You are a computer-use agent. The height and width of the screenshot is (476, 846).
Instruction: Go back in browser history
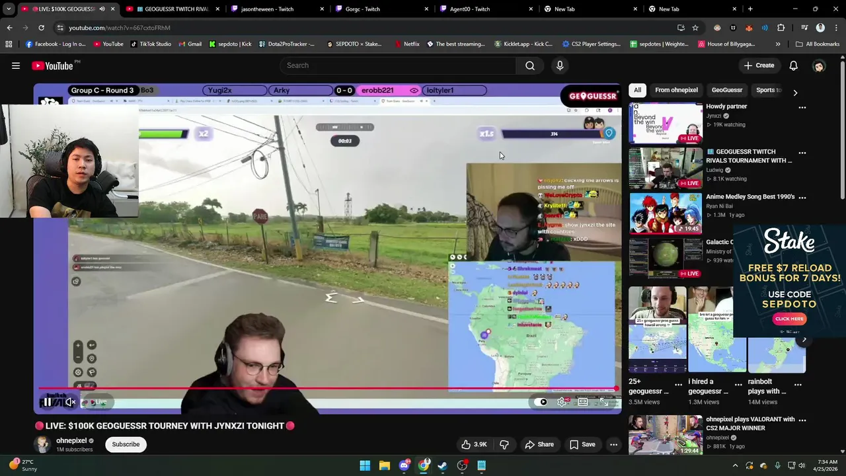point(9,28)
